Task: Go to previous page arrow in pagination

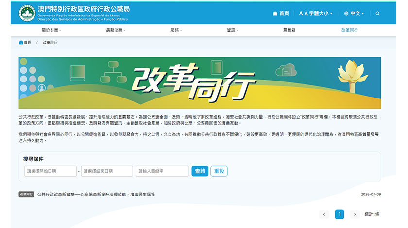Action: tap(324, 214)
